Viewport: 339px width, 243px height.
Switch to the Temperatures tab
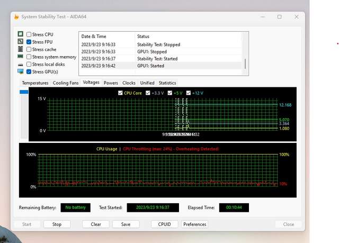click(35, 83)
